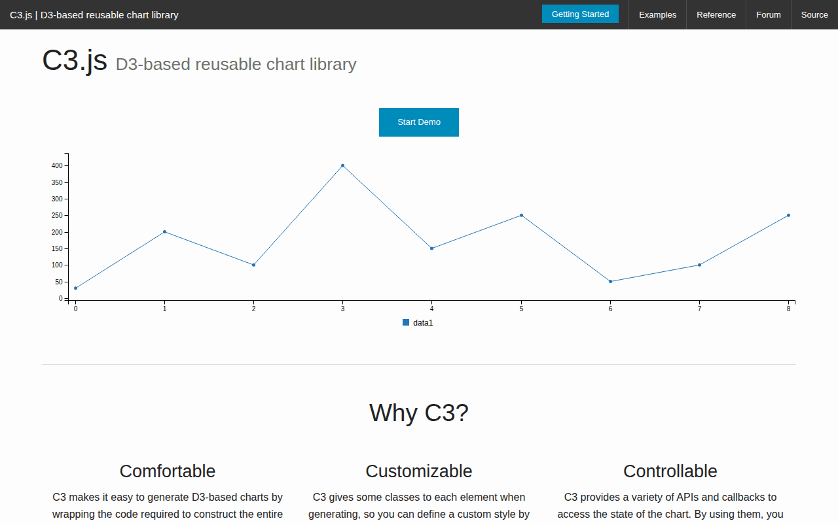Click the 400 y-axis tick label

pyautogui.click(x=57, y=166)
